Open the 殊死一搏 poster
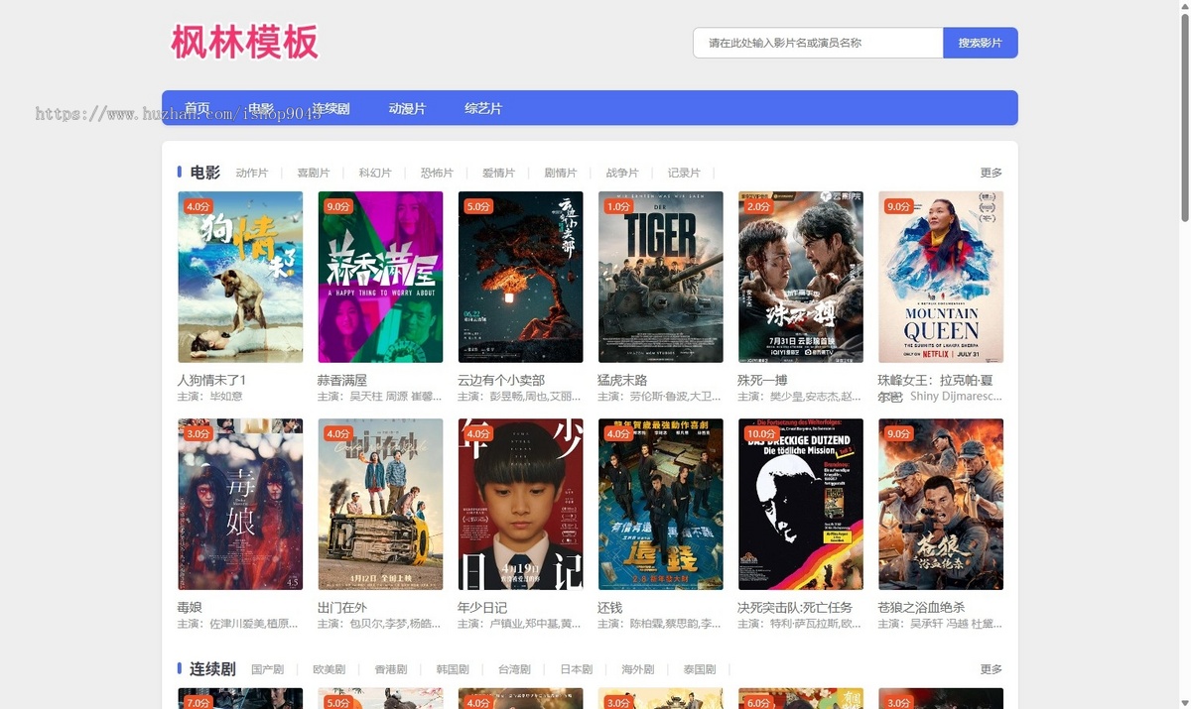Image resolution: width=1191 pixels, height=709 pixels. pos(800,277)
